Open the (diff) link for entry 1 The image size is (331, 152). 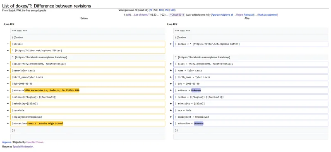click(x=129, y=15)
